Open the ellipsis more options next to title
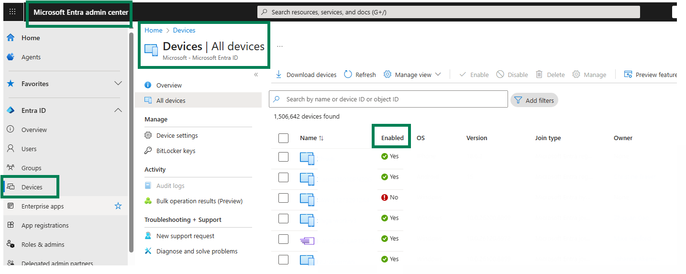686x274 pixels. coord(280,46)
